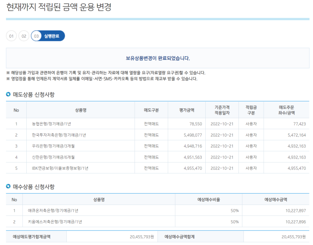Image resolution: width=313 pixels, height=245 pixels.
Task: Click page title 현재까지 적립된 금액 운용 변경
Action: [x=59, y=7]
